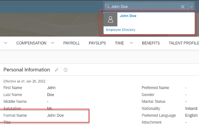Open the Employee Directory link
This screenshot has height=128, width=199.
click(121, 29)
